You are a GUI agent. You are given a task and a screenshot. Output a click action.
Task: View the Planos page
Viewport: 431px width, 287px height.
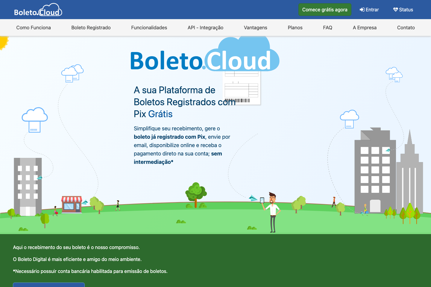pos(295,28)
